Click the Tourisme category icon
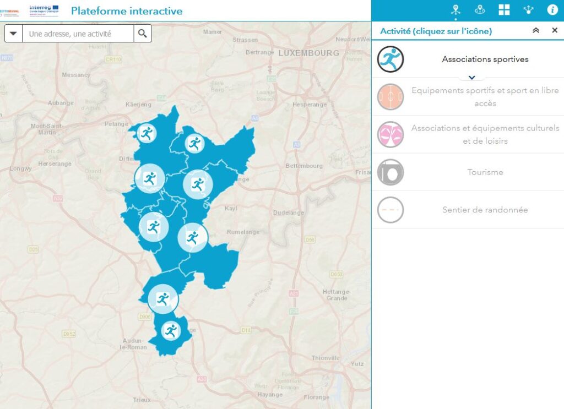564x409 pixels. click(391, 172)
